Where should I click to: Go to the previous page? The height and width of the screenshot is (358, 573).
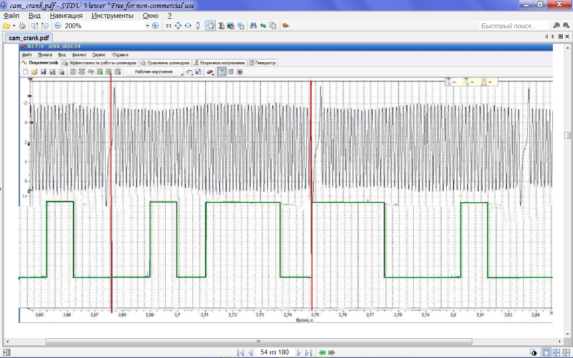pos(250,353)
